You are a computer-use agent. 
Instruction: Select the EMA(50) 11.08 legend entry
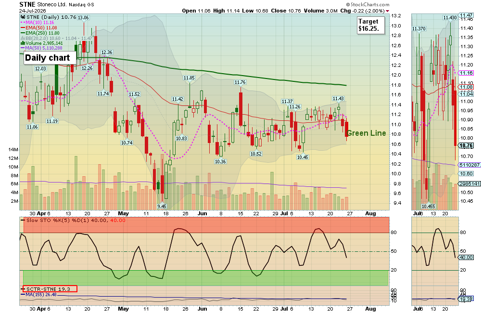coord(39,27)
